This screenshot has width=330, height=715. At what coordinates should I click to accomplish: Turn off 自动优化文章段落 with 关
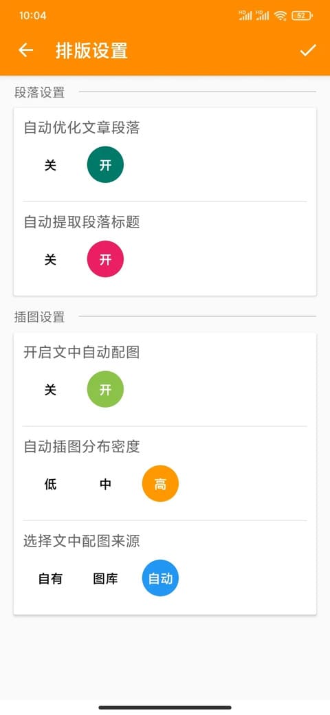[x=50, y=164]
